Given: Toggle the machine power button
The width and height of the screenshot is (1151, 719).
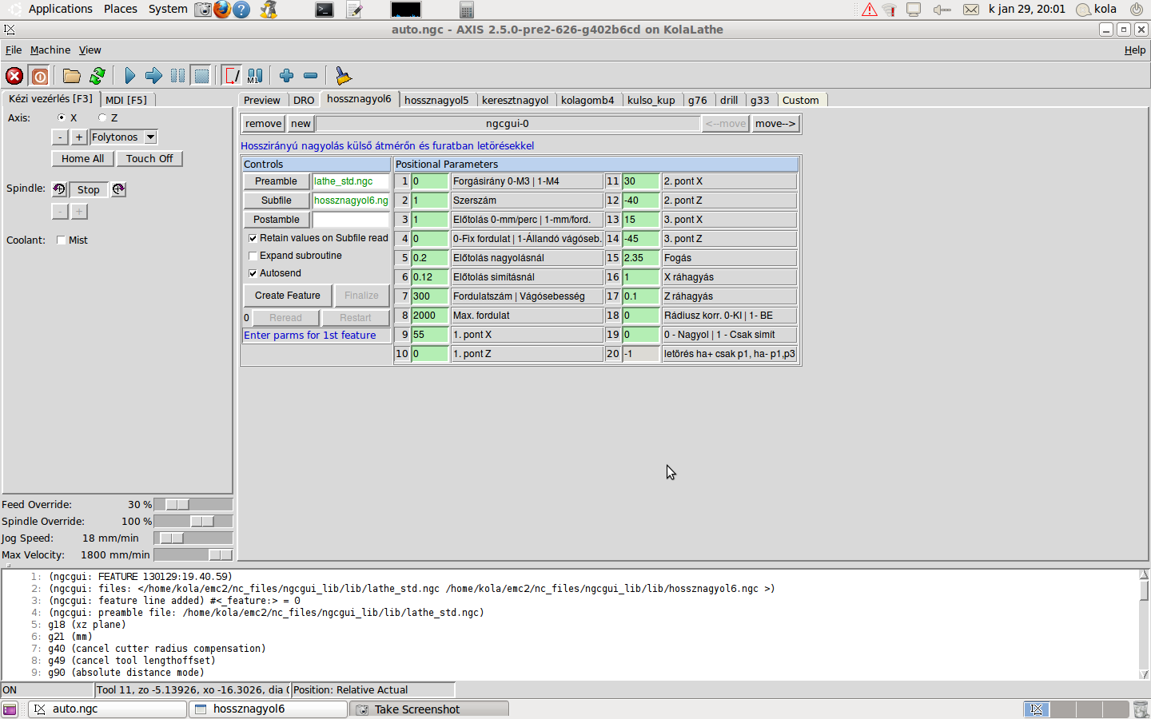Looking at the screenshot, I should pyautogui.click(x=40, y=76).
